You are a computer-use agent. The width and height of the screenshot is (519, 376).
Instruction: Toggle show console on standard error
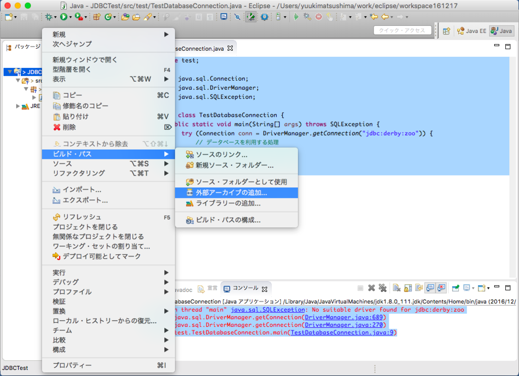[x=441, y=288]
